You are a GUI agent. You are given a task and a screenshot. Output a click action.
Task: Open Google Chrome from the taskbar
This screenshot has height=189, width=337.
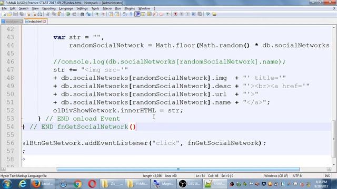(x=77, y=184)
